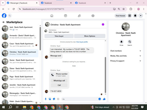Select Christina conversation in the list

[20, 53]
